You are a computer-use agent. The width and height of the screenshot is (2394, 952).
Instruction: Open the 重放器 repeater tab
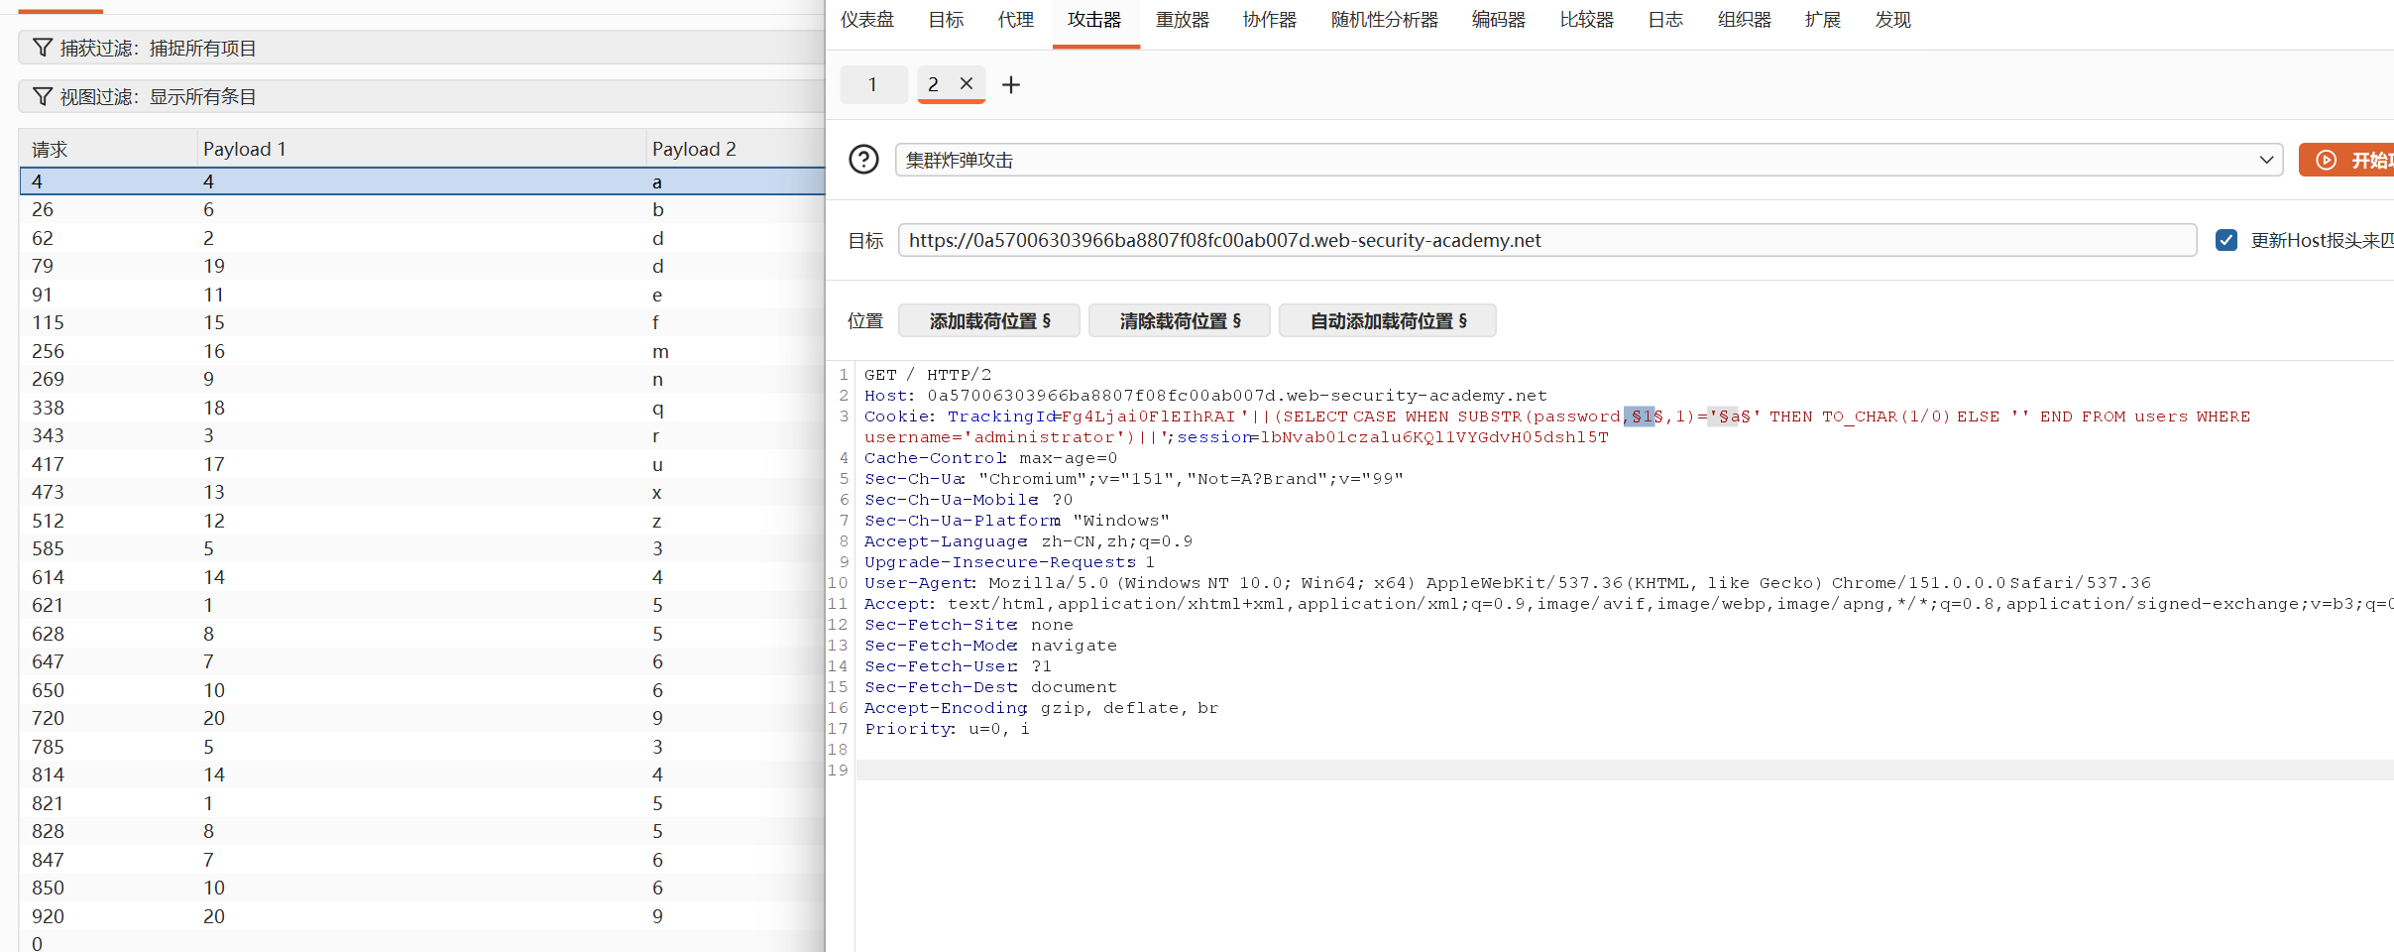[1183, 20]
